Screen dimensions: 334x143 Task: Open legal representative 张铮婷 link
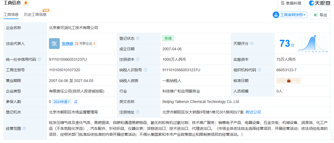[x=67, y=44]
